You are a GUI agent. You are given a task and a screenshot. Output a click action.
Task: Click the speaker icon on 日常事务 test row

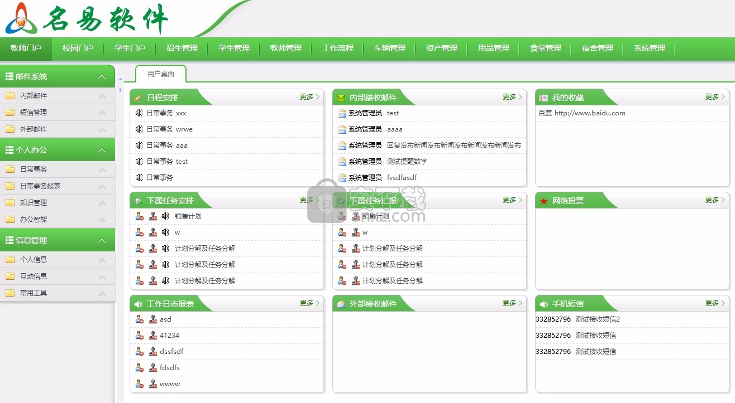click(x=139, y=161)
